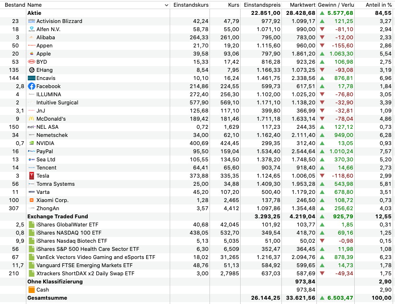Click the McDonald's logo icon

[x=32, y=119]
